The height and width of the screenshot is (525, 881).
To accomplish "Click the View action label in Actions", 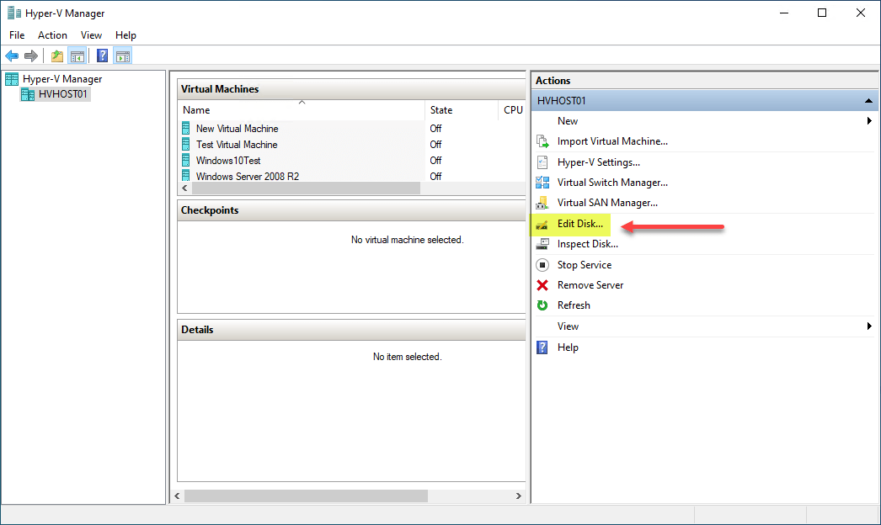I will 568,326.
